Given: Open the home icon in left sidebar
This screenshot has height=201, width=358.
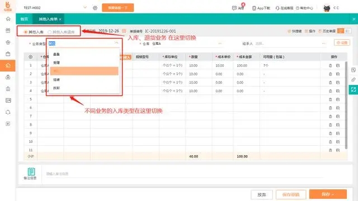Looking at the screenshot, I should coord(8,19).
